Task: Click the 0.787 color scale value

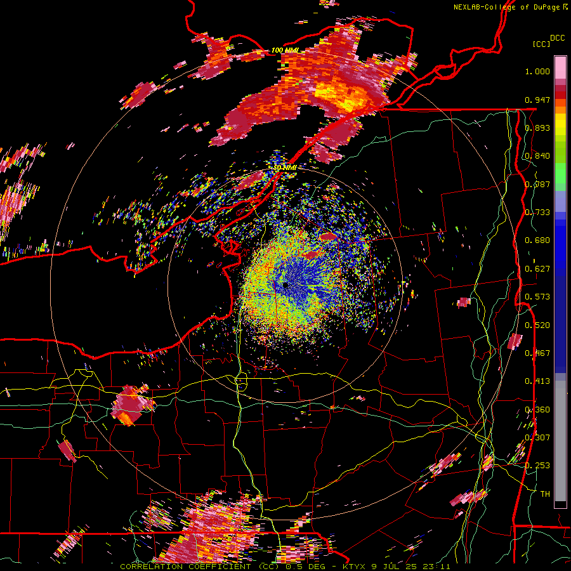Action: (x=537, y=184)
